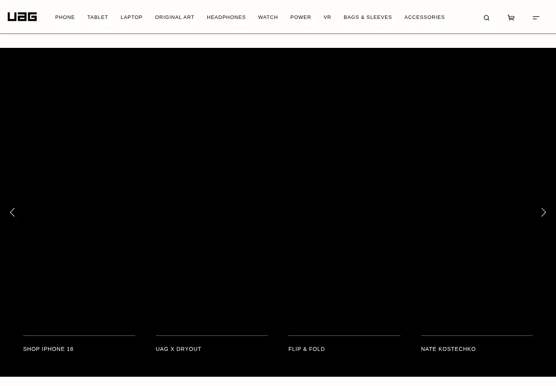This screenshot has height=386, width=556.
Task: Open the Phone menu
Action: [x=65, y=17]
